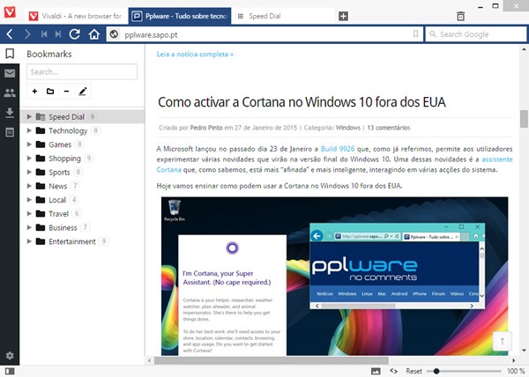Open the Cortana Windows 10 article headline
Screen dimensions: 529x377
(x=302, y=102)
